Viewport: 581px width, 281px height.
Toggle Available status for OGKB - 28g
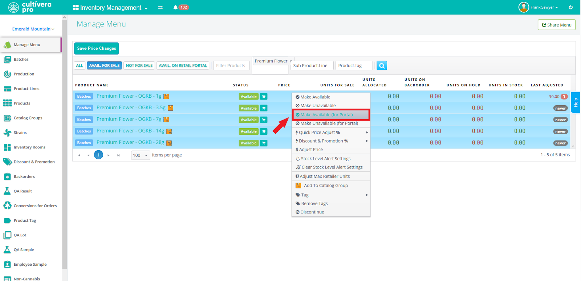[x=249, y=143]
